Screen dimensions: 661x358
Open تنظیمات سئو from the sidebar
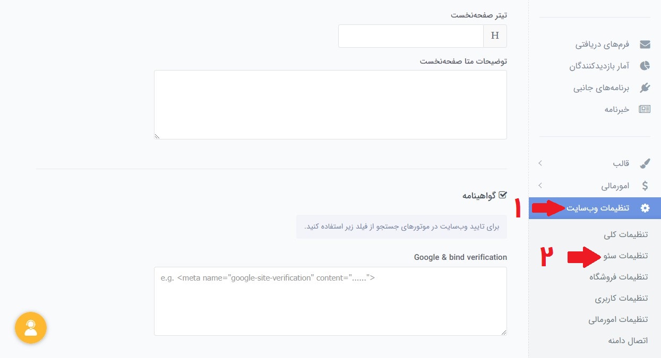pos(622,255)
